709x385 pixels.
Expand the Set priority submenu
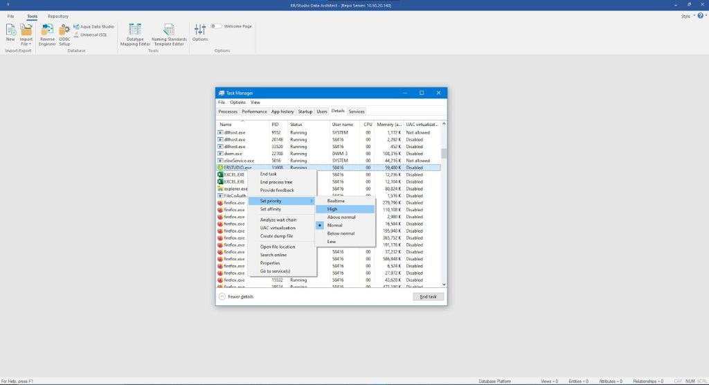[x=282, y=201]
